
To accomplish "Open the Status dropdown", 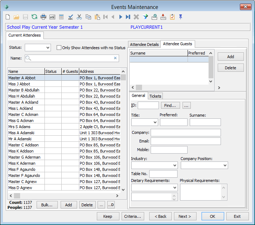I will tap(48, 48).
